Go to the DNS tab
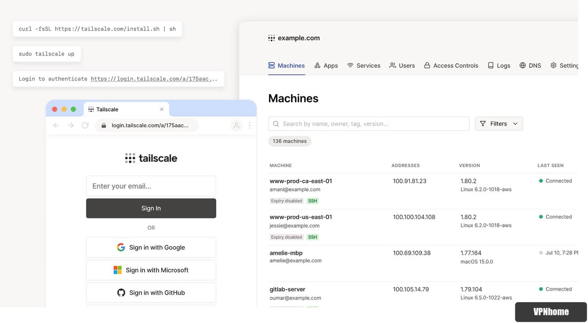Image resolution: width=588 pixels, height=323 pixels. coord(530,65)
